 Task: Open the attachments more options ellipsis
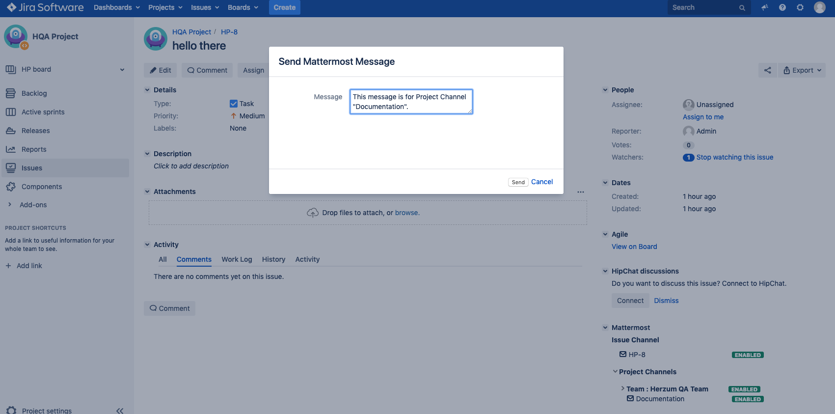(581, 192)
